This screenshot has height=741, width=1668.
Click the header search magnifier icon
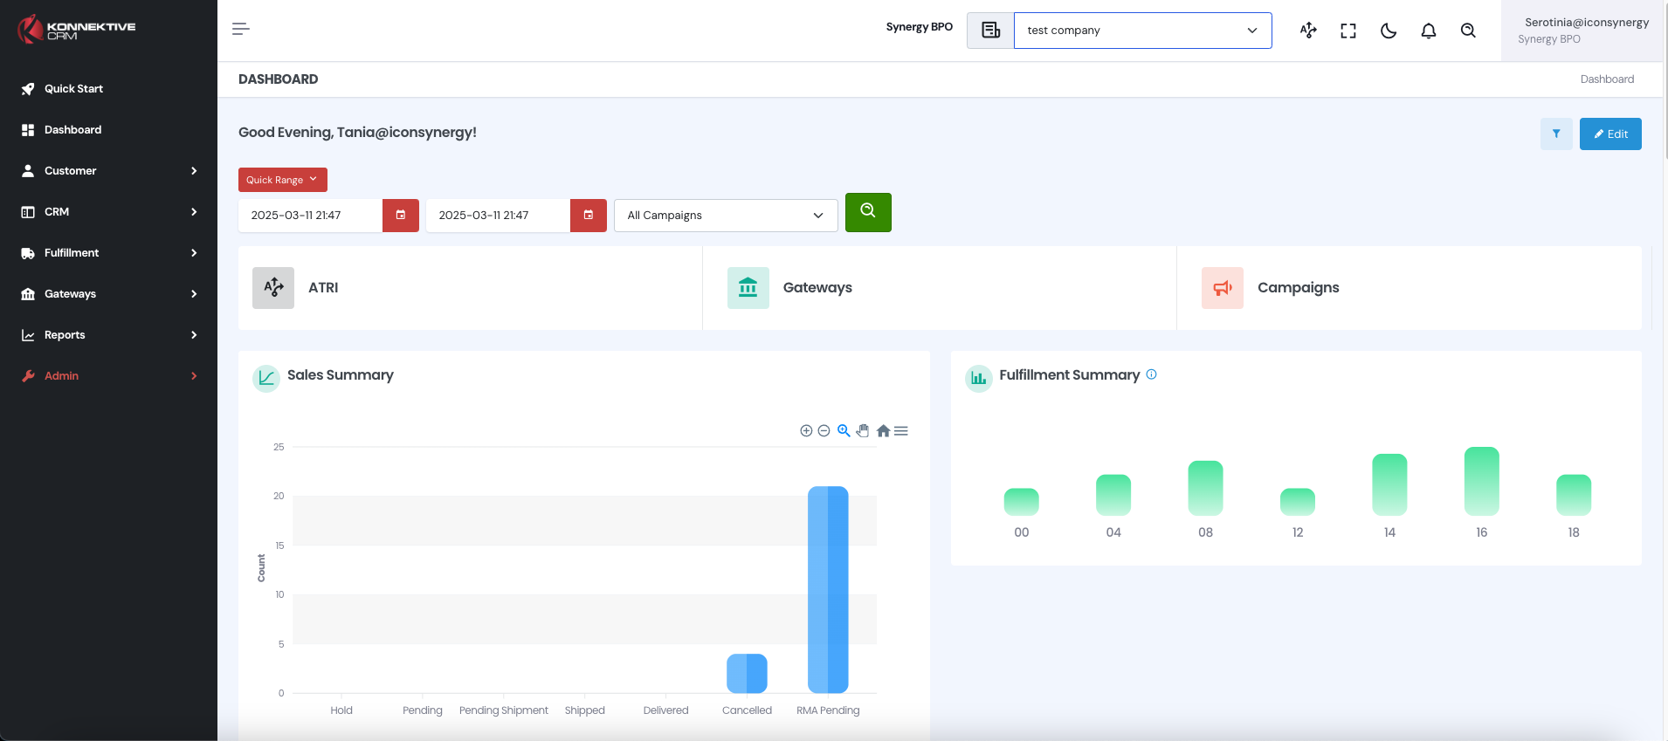(1468, 31)
